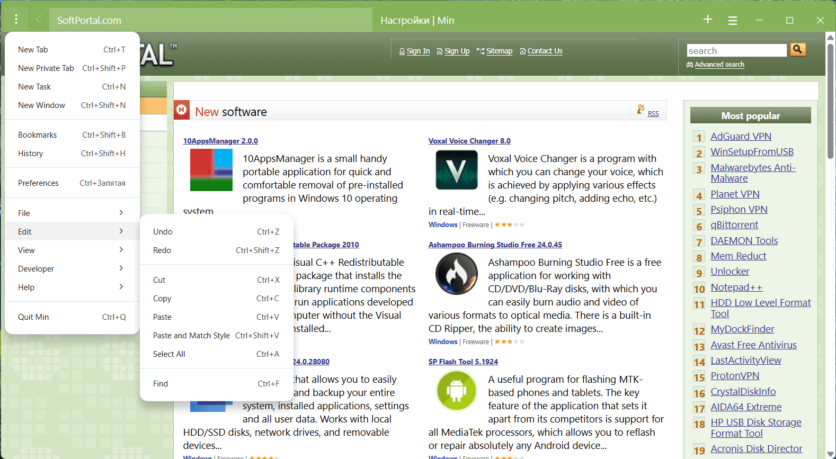Click the RSS feed icon
Image resolution: width=836 pixels, height=459 pixels.
coord(641,110)
